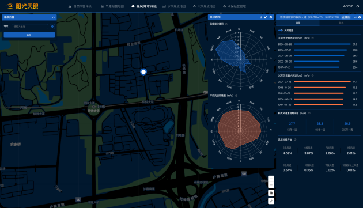Open the 强风降水评级 menu item

click(144, 6)
